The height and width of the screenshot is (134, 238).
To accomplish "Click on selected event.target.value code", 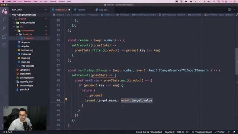I will pyautogui.click(x=136, y=100).
